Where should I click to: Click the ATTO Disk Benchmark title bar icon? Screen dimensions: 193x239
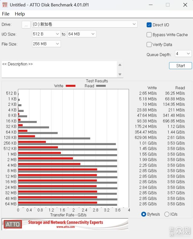5,5
